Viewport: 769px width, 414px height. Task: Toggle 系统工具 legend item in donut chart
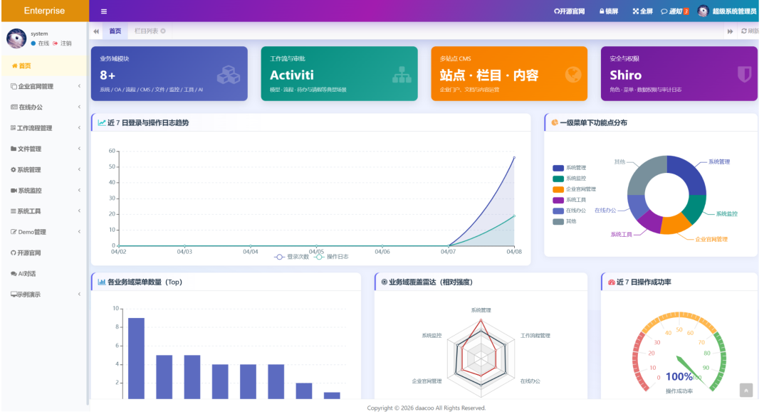[570, 200]
